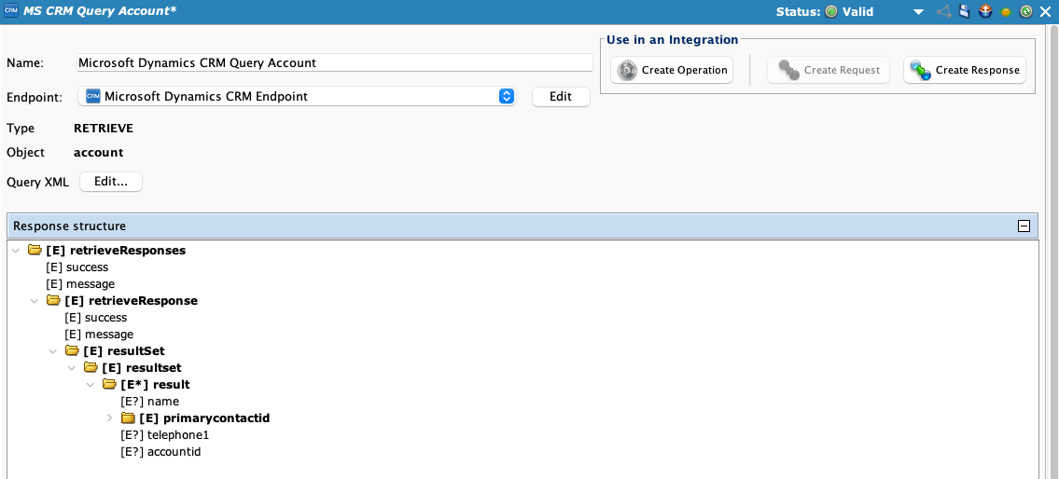Collapse the resultSet tree node
1059x479 pixels.
[53, 351]
